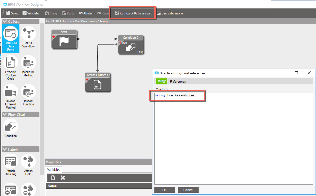Choose the Invoke Function caller
This screenshot has width=316, height=196.
28,96
